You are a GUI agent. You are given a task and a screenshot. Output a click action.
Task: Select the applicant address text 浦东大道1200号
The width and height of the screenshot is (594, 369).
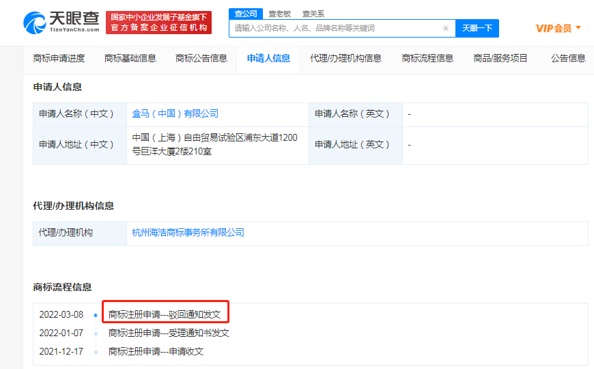214,144
